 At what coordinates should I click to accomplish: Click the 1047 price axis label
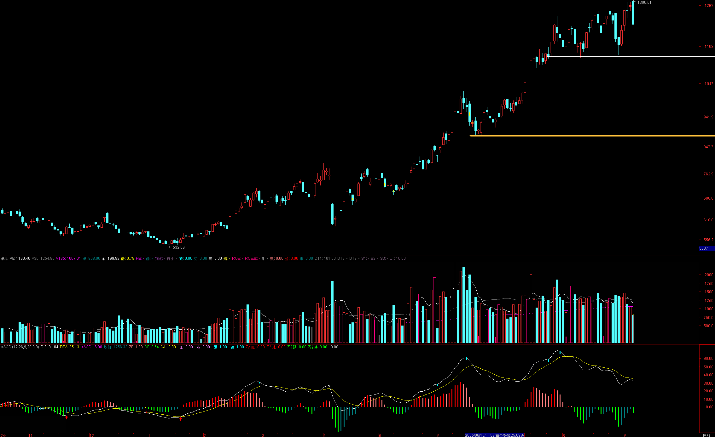tap(709, 84)
